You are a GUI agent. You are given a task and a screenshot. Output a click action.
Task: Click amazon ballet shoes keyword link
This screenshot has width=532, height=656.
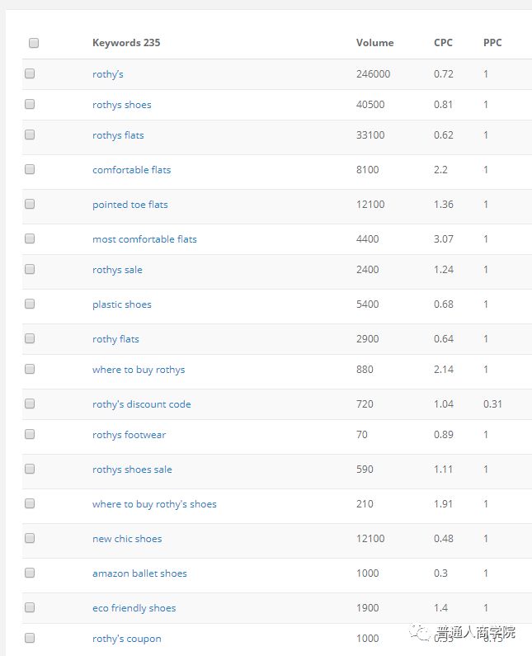point(139,573)
